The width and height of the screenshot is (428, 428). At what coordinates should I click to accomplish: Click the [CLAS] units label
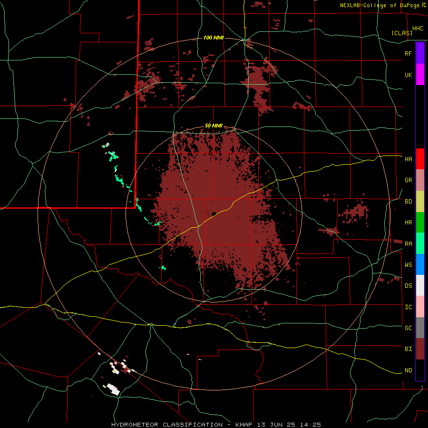tap(402, 33)
